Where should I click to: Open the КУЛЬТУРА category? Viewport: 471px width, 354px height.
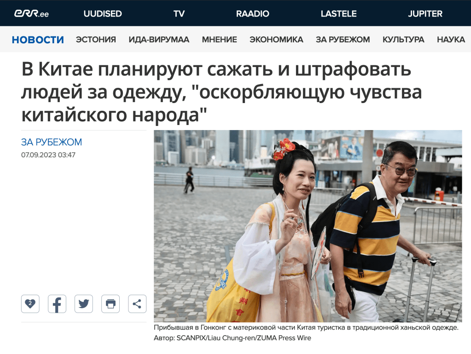point(403,40)
